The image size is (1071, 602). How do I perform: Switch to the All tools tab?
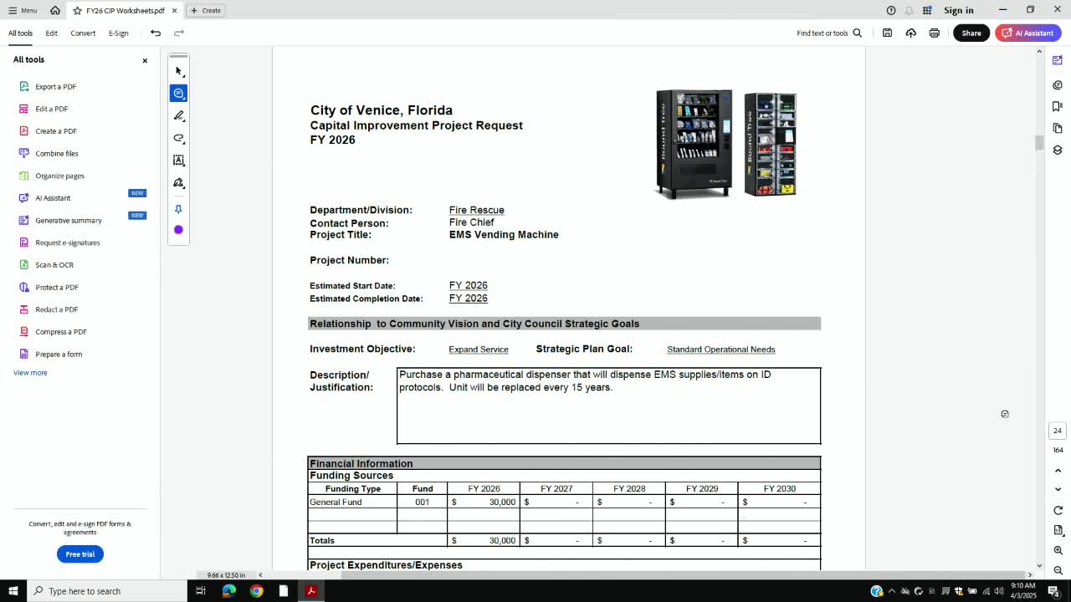click(x=21, y=33)
